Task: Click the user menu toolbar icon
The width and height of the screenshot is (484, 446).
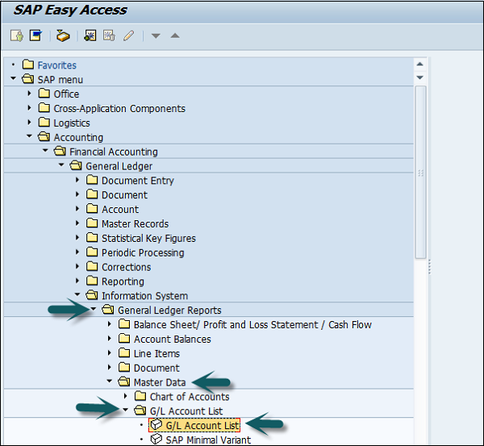Action: [16, 35]
